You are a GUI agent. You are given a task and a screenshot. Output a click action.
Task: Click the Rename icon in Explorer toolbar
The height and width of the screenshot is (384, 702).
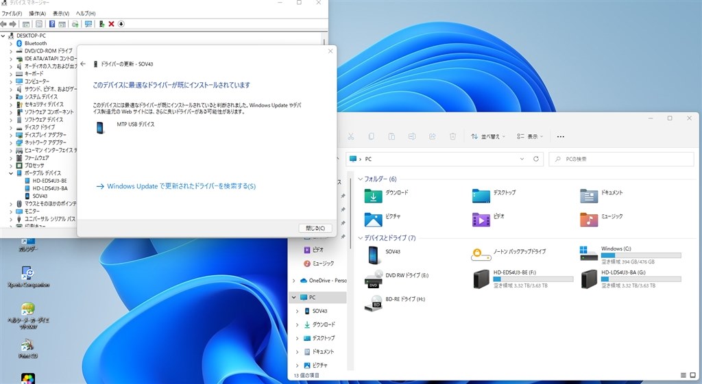(412, 136)
